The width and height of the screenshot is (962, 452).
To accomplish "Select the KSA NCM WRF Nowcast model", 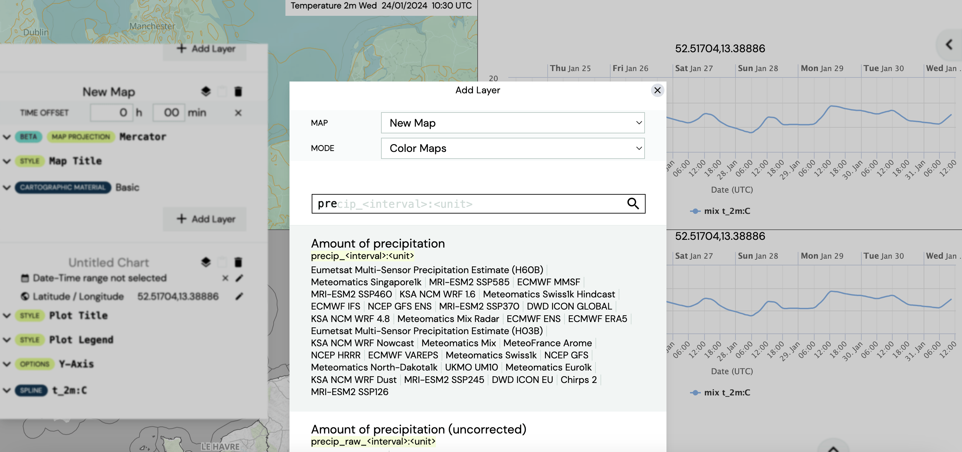I will [x=362, y=343].
